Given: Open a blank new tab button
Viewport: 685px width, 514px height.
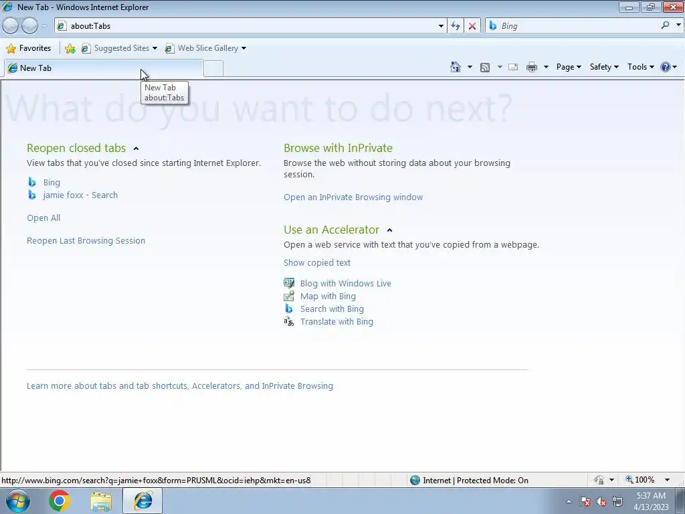Looking at the screenshot, I should (x=213, y=69).
